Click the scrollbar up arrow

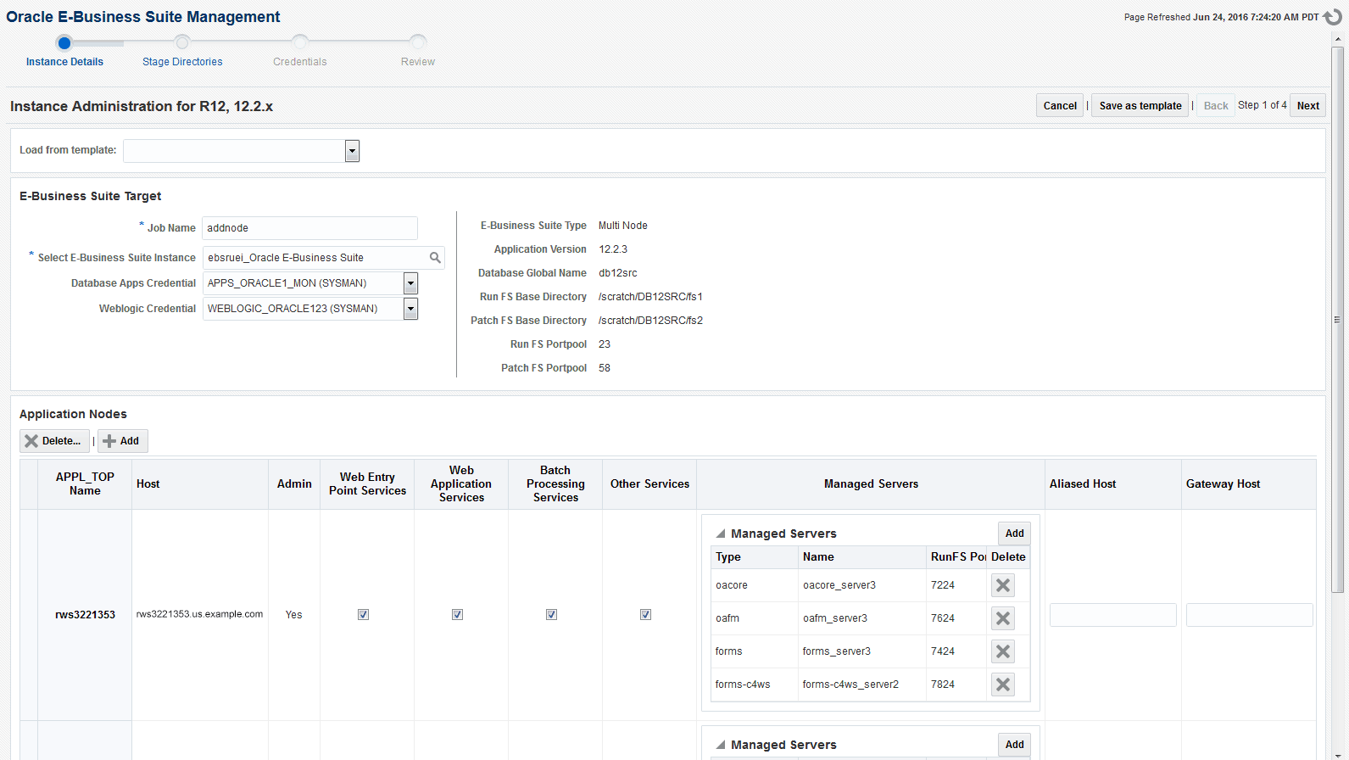[1338, 39]
